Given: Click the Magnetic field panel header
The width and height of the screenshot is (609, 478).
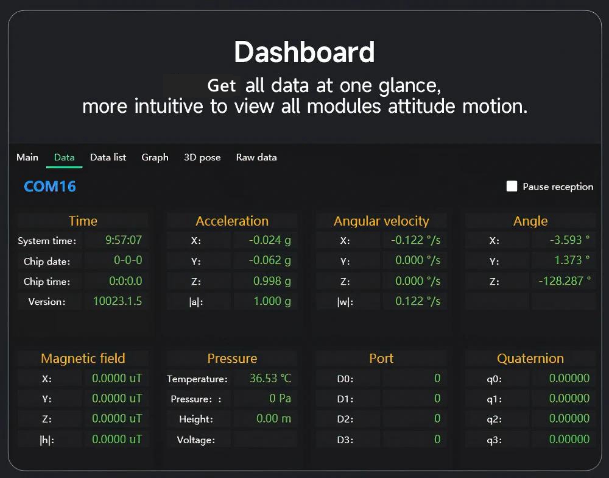Looking at the screenshot, I should 83,358.
